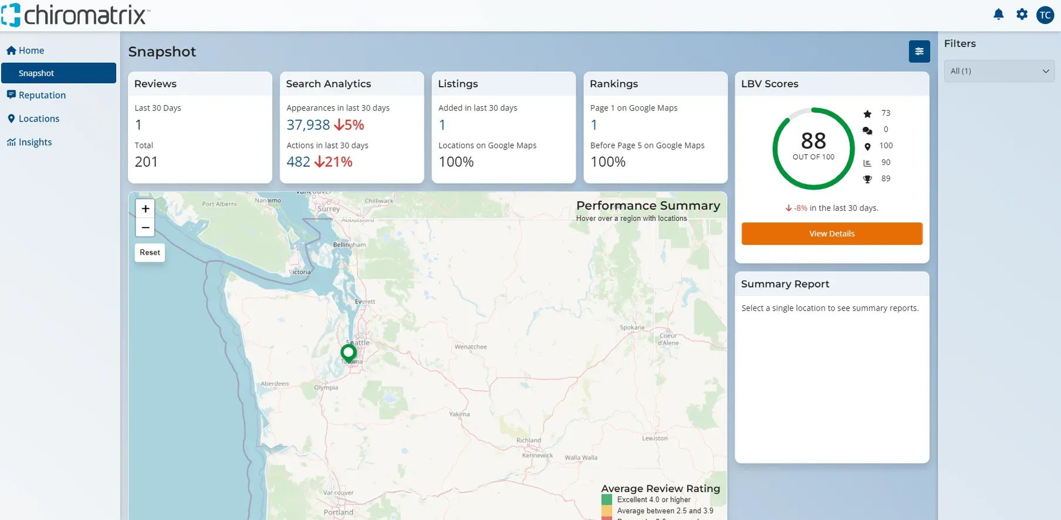Click the total reviews count 201
The width and height of the screenshot is (1061, 520).
146,162
